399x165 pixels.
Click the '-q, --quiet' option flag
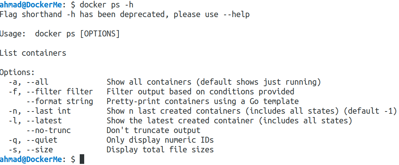point(33,140)
